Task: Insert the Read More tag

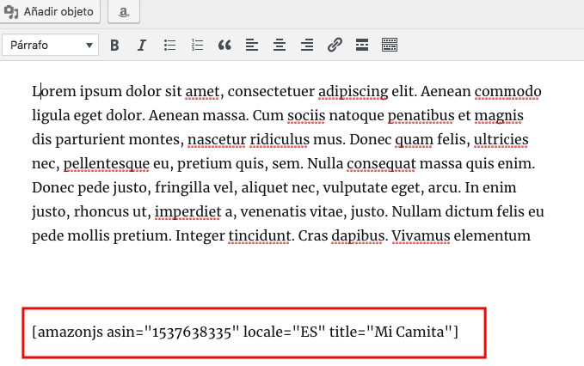Action: point(362,46)
